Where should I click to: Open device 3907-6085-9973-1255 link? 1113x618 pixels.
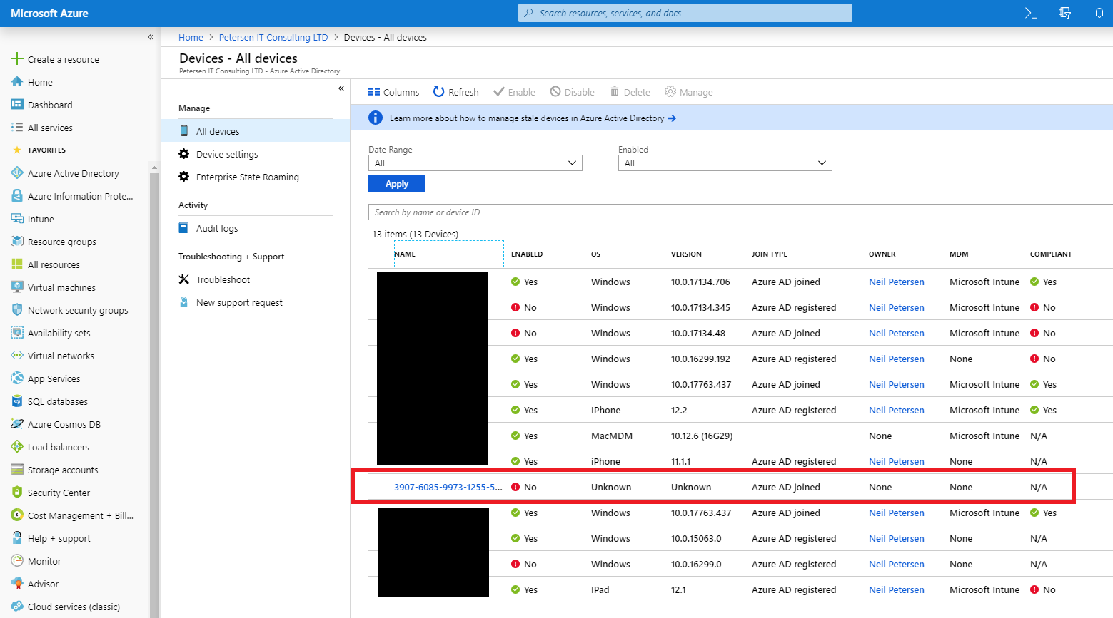448,487
